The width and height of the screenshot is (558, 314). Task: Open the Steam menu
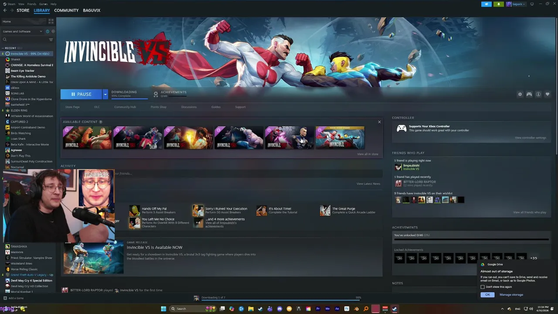(10, 4)
